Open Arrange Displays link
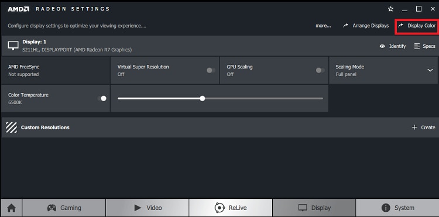 click(366, 26)
